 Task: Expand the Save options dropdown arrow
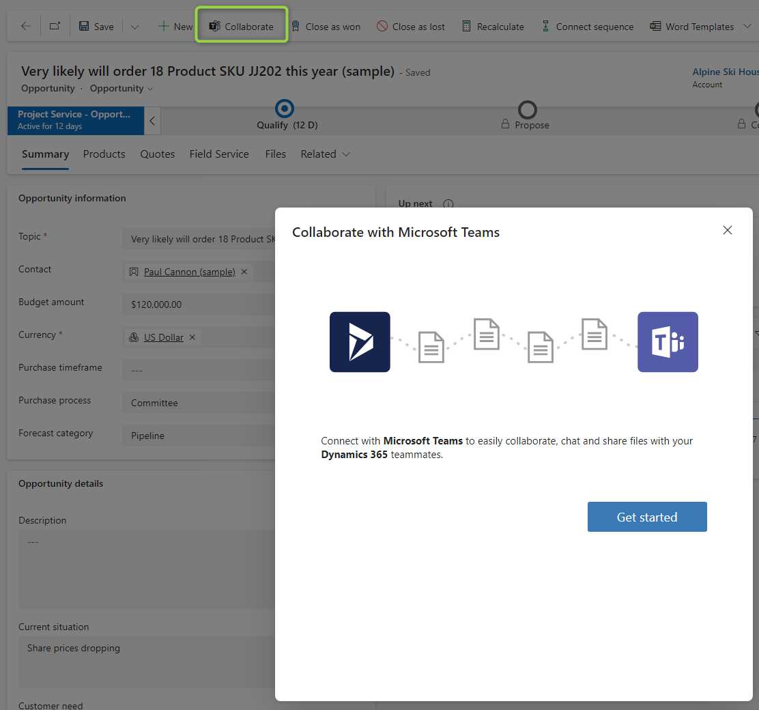pyautogui.click(x=134, y=27)
